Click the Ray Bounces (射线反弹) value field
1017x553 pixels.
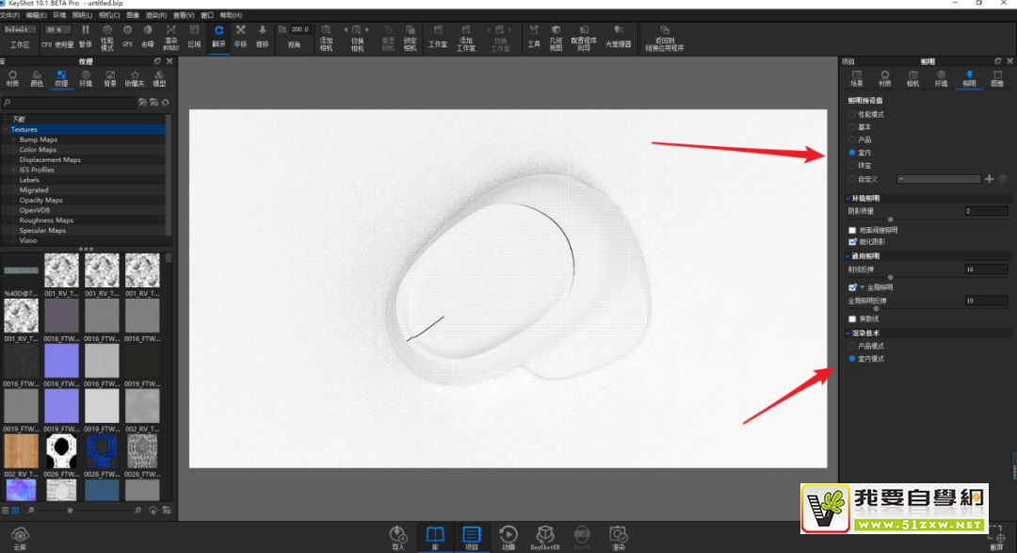(986, 269)
